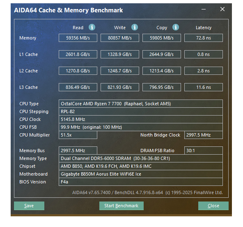This screenshot has width=243, height=227.
Task: Select the L1 Cache copy value 2644.9 GB/s
Action: tap(162, 54)
